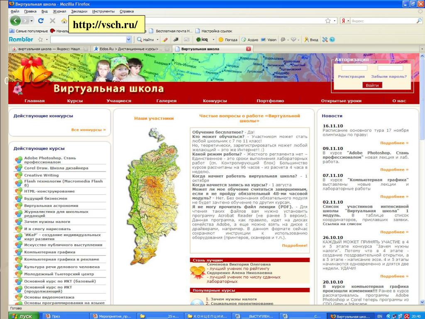
Task: Open the Самые популярные bookmarks folder
Action: click(x=29, y=31)
